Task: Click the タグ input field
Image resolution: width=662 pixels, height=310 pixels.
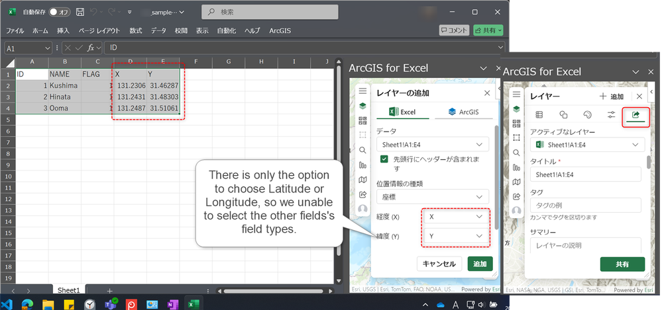Action: click(586, 205)
